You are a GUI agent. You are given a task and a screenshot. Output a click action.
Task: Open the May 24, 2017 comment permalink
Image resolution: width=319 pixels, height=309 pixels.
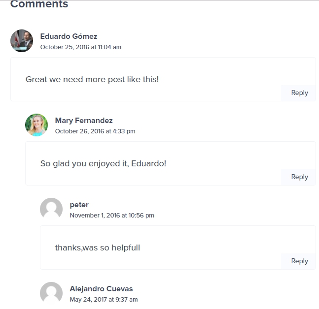(x=104, y=300)
